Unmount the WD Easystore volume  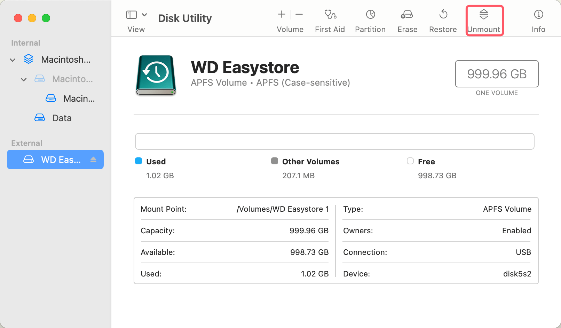point(484,20)
